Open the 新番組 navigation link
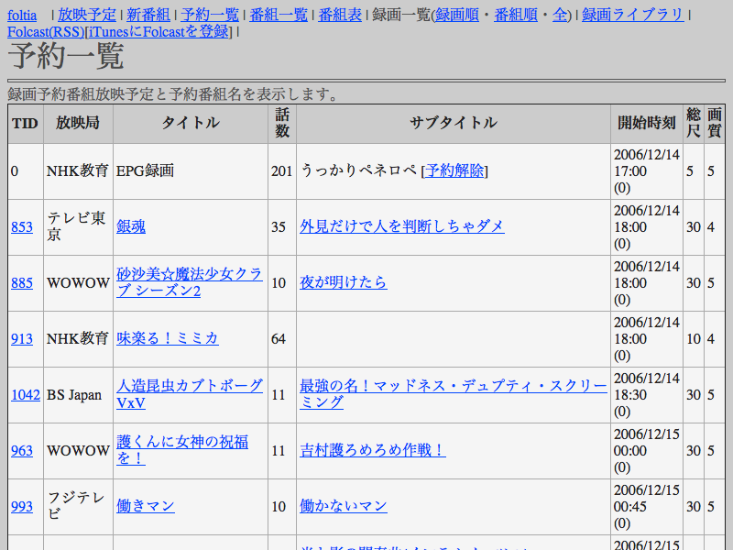733x550 pixels. pos(148,15)
